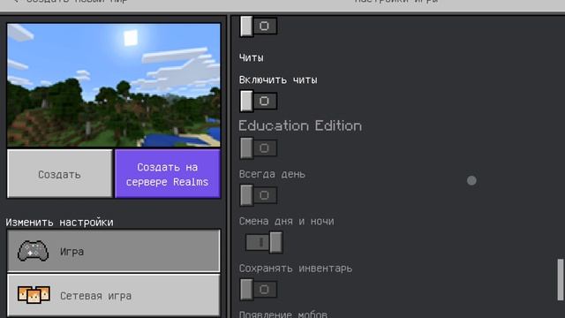The image size is (565, 318).
Task: Toggle the Education Edition switch
Action: click(259, 148)
